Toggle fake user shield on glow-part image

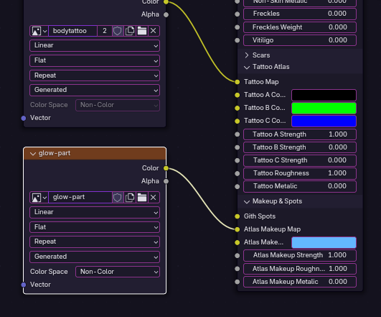[118, 198]
